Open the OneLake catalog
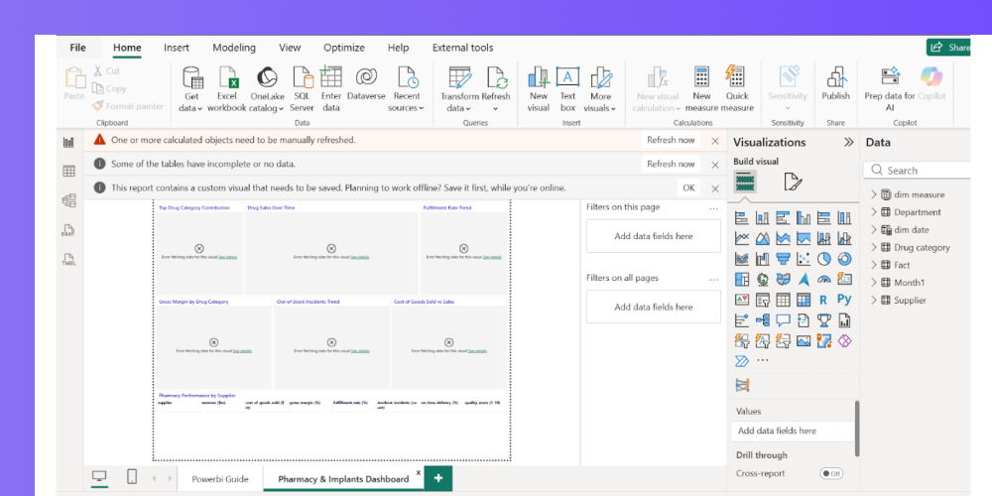Screen dimensions: 992x496 (267, 89)
